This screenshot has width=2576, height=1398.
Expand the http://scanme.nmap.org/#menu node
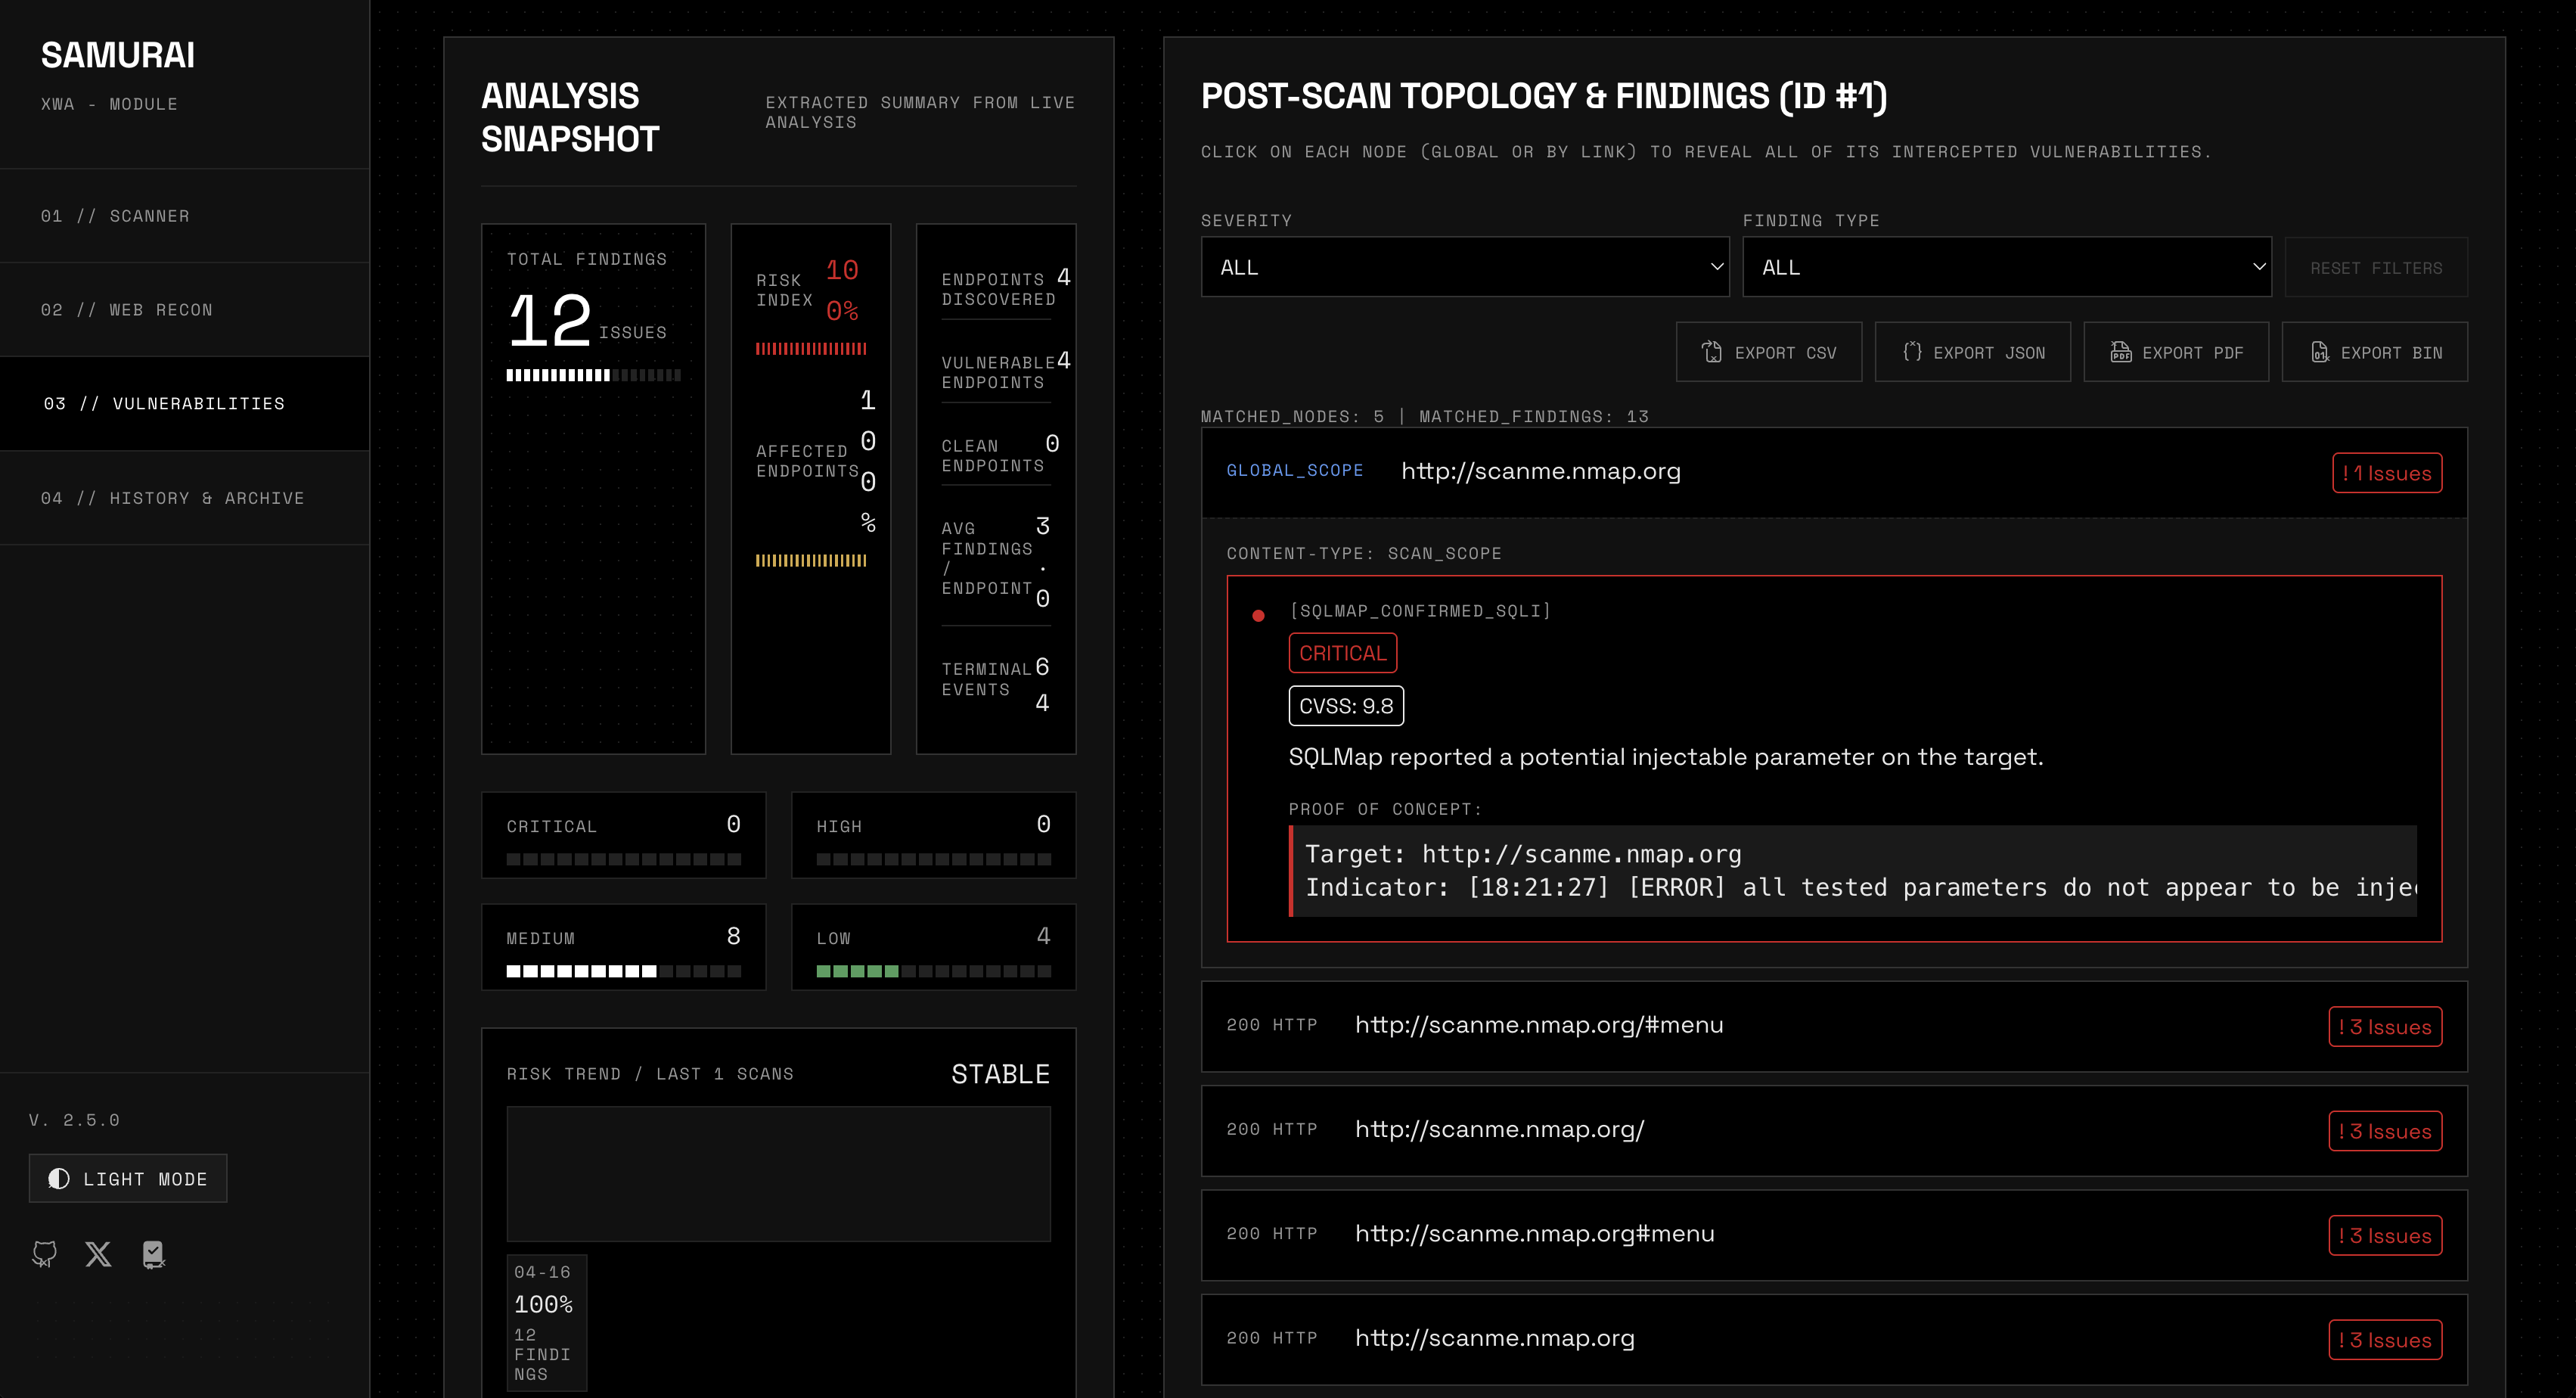1834,1026
